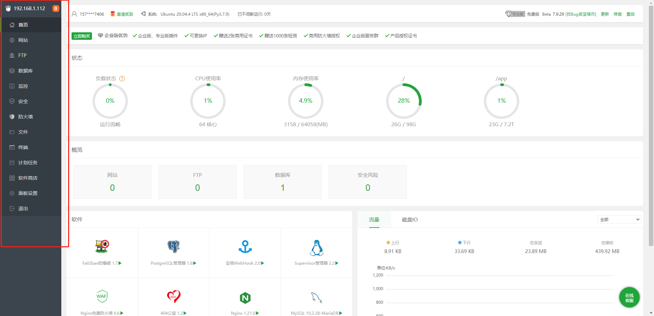Viewport: 654px width, 316px height.
Task: Click the CPU使用率 1% gauge
Action: point(208,101)
